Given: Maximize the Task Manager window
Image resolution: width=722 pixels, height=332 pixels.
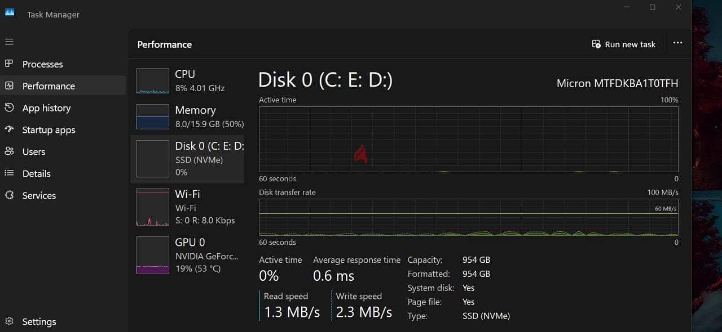Looking at the screenshot, I should [652, 7].
